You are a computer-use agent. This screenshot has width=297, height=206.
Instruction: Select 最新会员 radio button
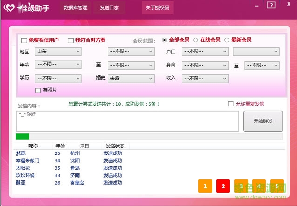tap(227, 40)
